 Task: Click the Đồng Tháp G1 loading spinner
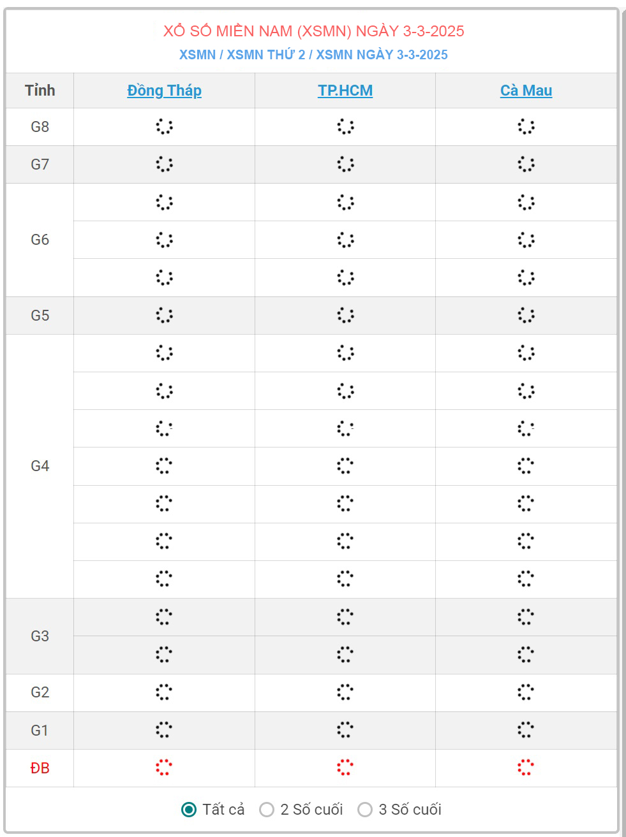click(x=164, y=730)
